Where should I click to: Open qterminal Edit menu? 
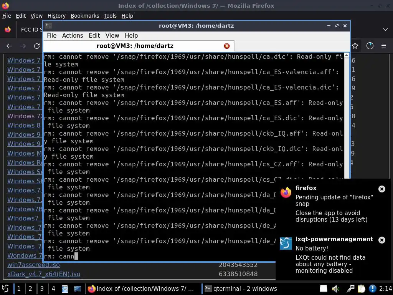[x=94, y=36]
